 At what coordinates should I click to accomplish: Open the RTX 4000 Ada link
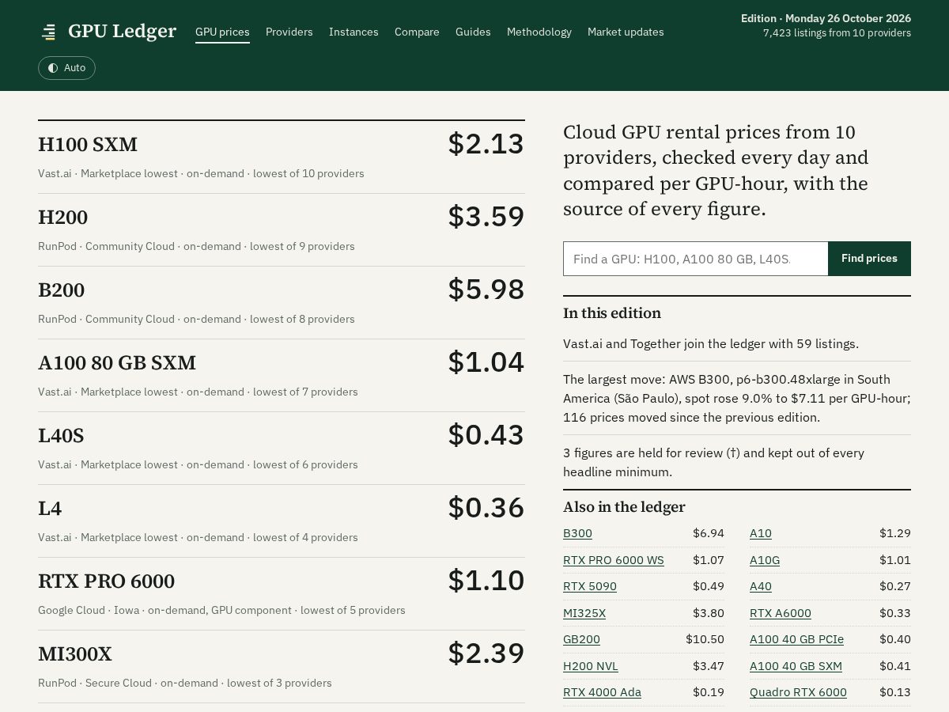coord(602,692)
